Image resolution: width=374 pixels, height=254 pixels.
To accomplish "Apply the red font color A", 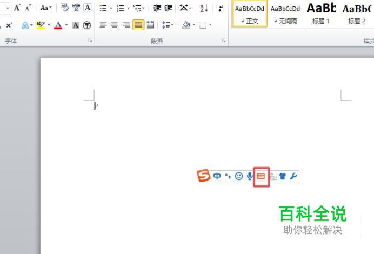I will coord(58,25).
